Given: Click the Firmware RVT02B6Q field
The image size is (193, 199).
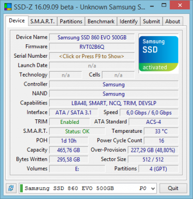Looking at the screenshot, I should (x=92, y=47).
